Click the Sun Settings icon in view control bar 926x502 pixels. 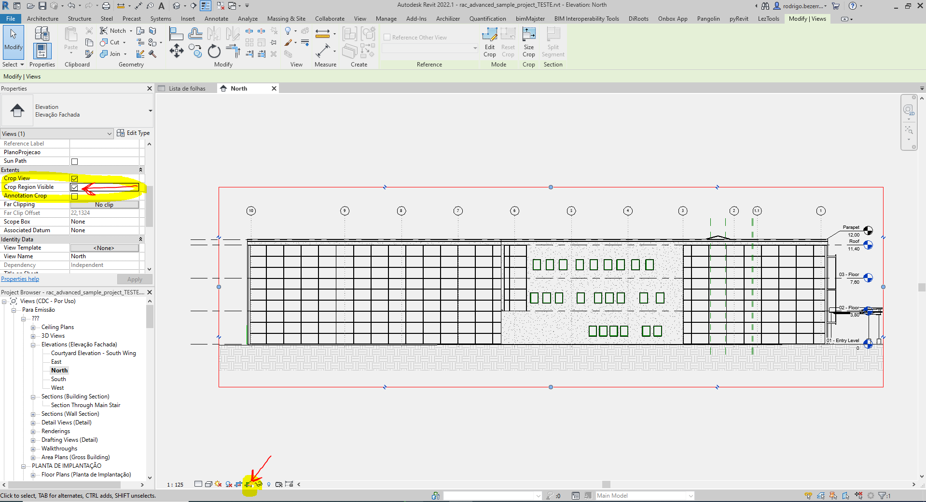coord(218,485)
